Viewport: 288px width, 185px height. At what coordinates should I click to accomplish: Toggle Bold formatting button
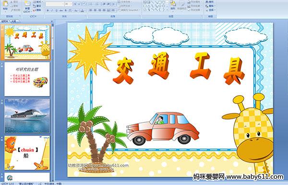pyautogui.click(x=48, y=11)
